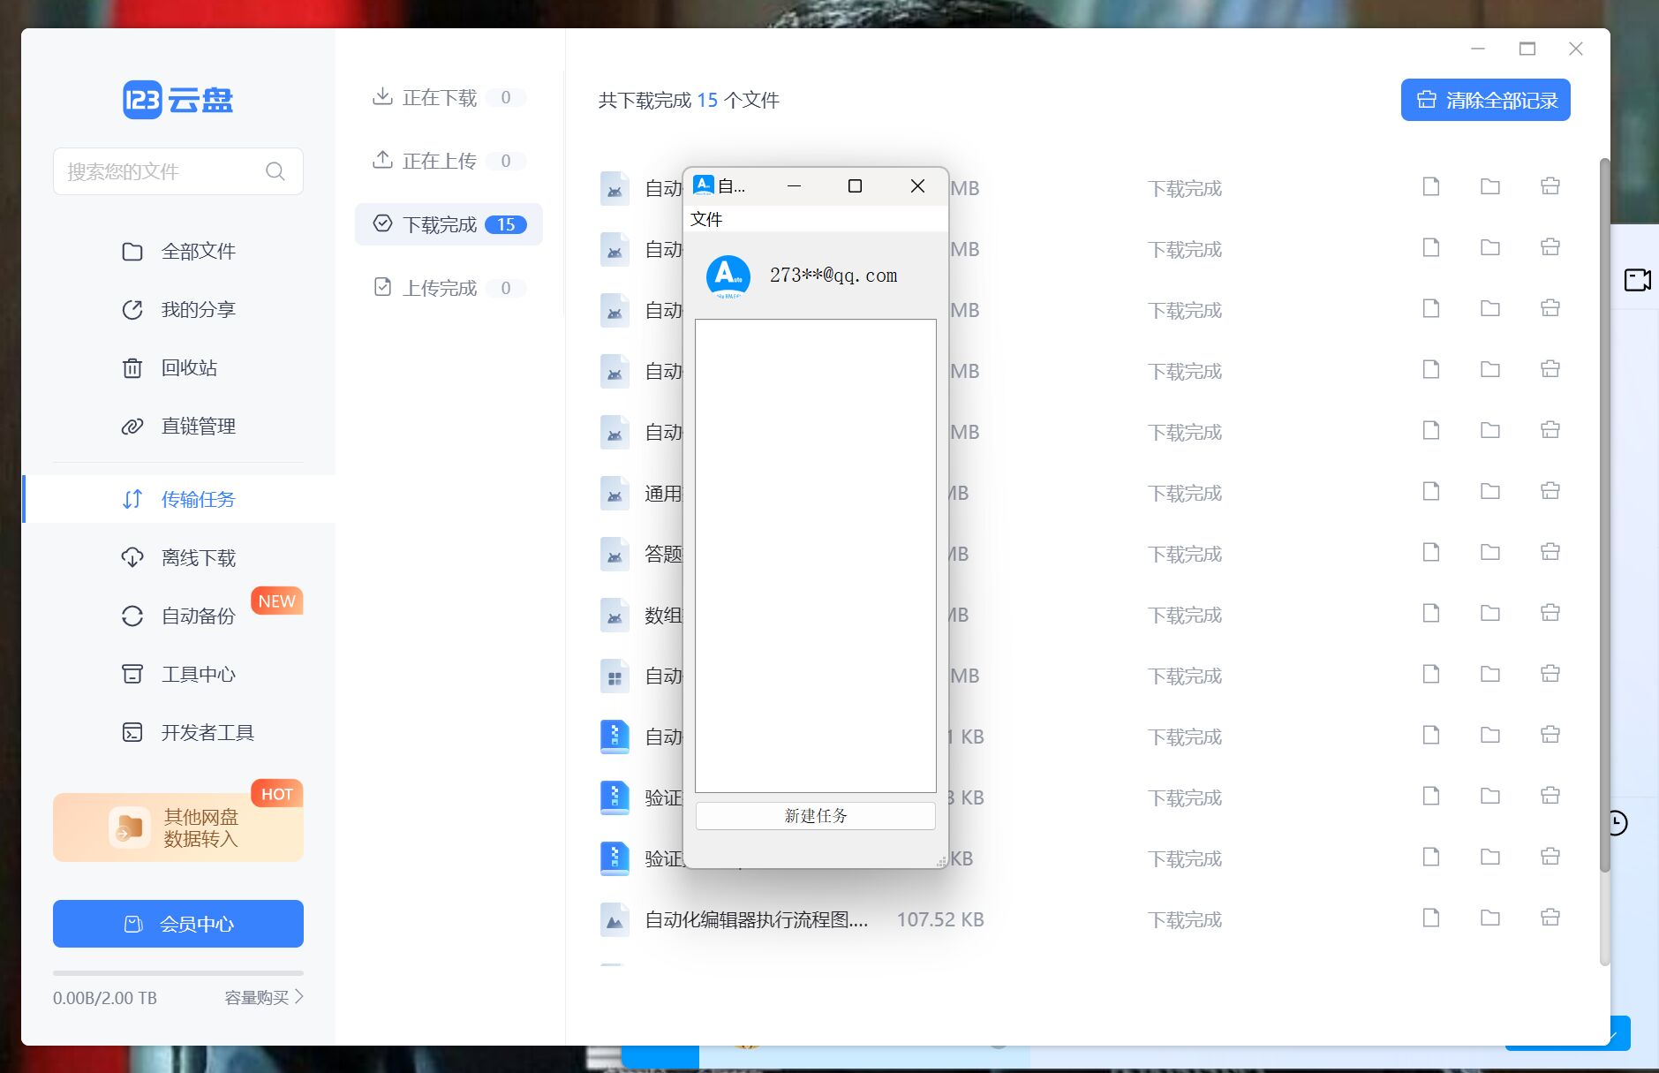This screenshot has height=1073, width=1659.
Task: Open file icon in the 数组 row
Action: click(x=1431, y=613)
